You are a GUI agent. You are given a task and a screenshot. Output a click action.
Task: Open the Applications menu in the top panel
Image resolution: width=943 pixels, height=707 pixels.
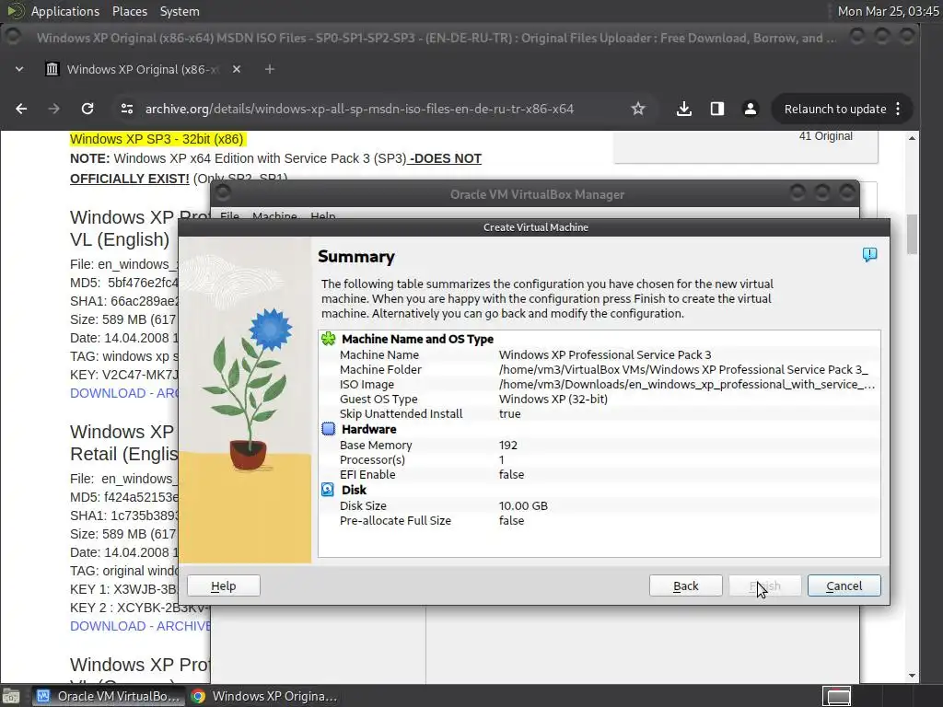pos(65,11)
